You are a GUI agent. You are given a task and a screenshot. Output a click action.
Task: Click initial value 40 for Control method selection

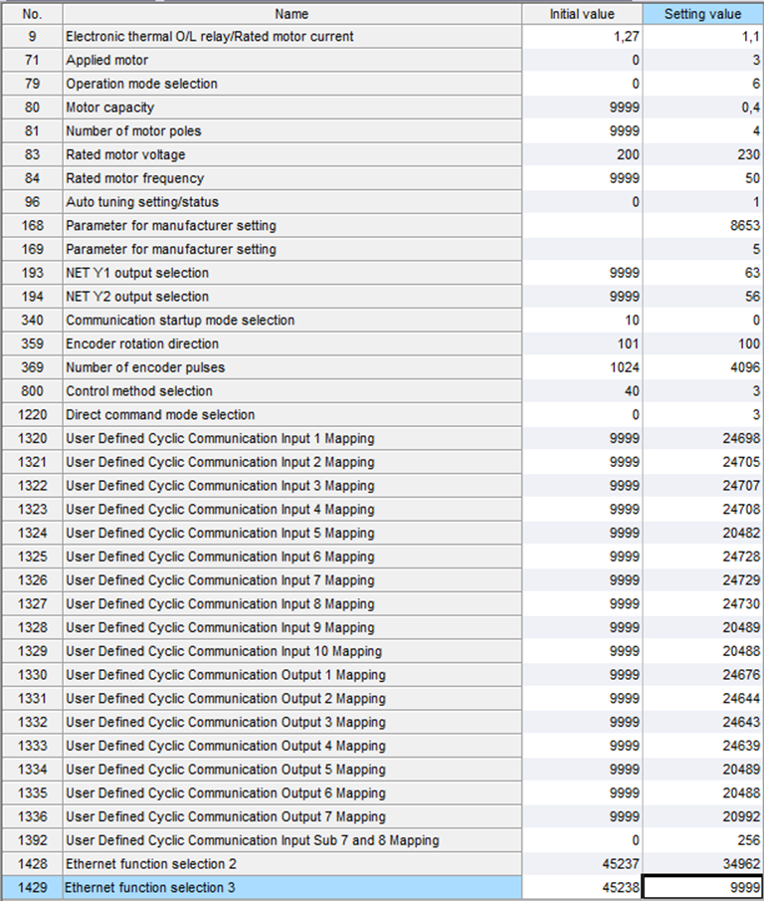click(582, 391)
